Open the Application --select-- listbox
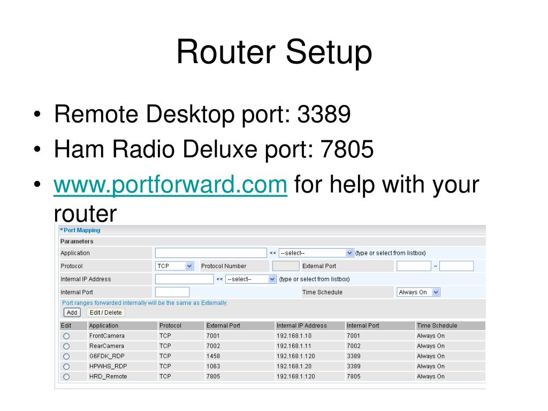 coord(316,253)
